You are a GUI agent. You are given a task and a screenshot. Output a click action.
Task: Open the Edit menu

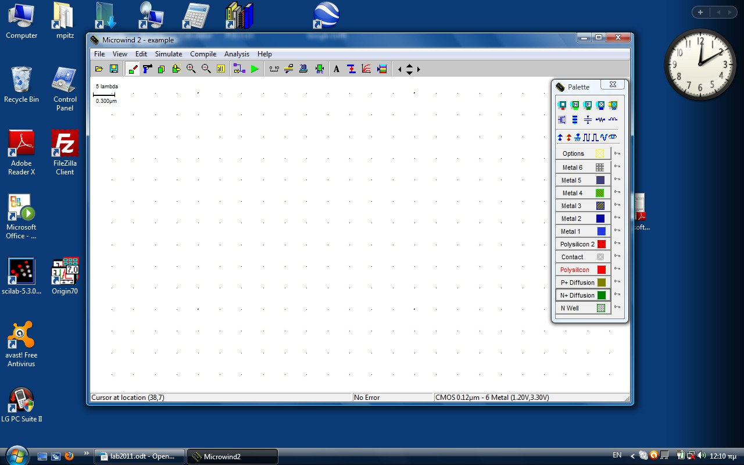141,54
